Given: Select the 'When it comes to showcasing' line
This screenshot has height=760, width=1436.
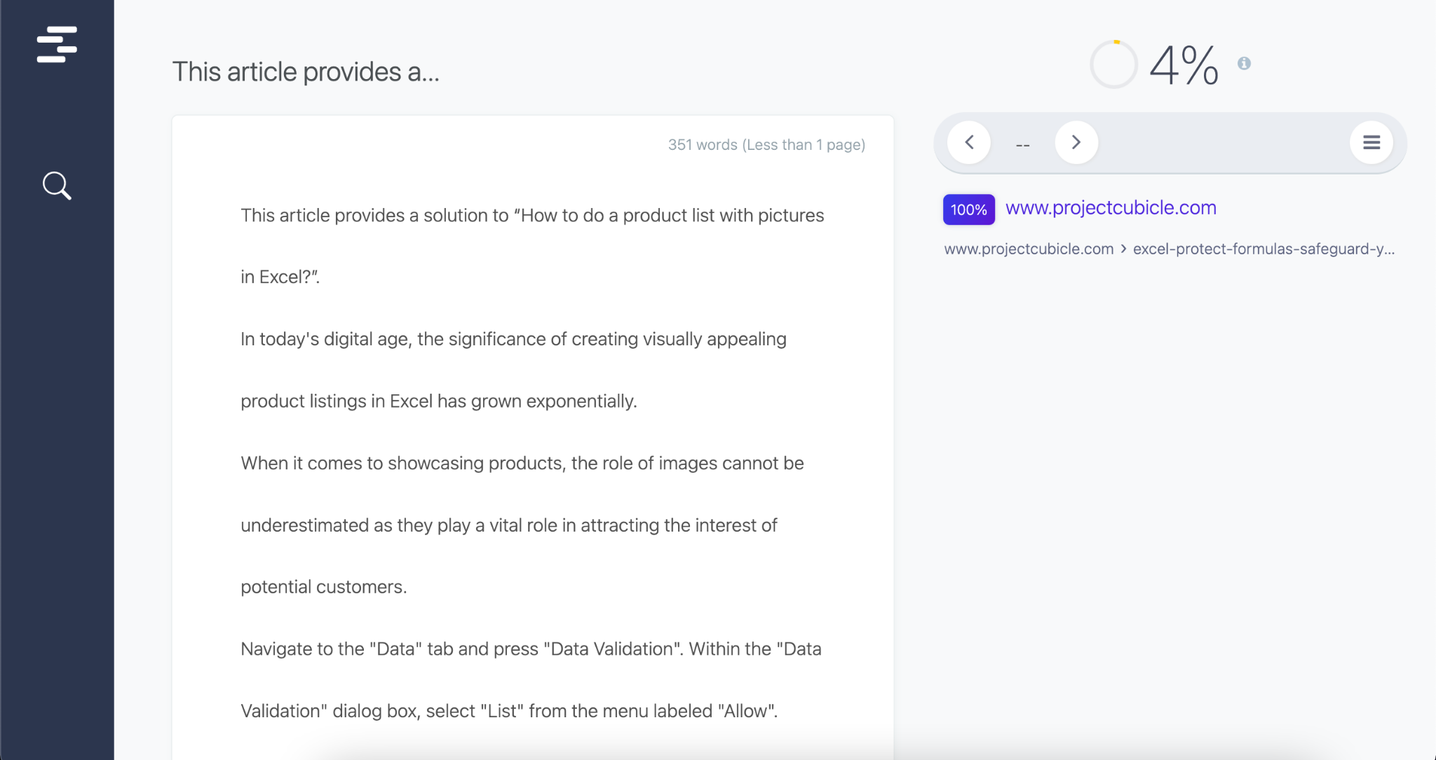Looking at the screenshot, I should (522, 463).
